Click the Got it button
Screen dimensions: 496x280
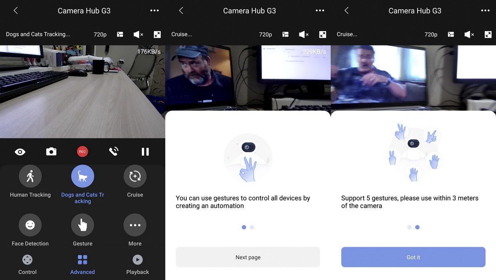[x=413, y=257]
